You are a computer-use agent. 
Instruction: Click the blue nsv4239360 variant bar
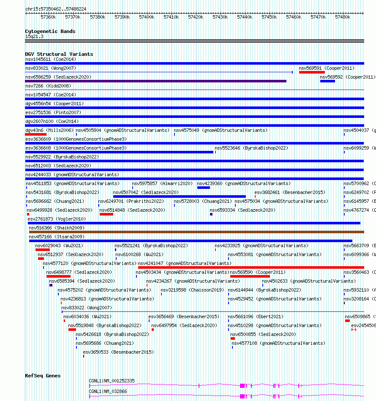point(204,188)
